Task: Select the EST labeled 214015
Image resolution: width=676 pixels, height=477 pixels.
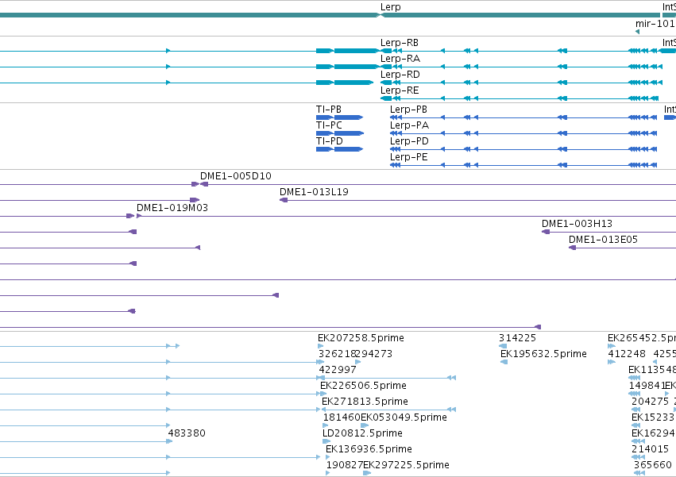Action: pos(650,449)
